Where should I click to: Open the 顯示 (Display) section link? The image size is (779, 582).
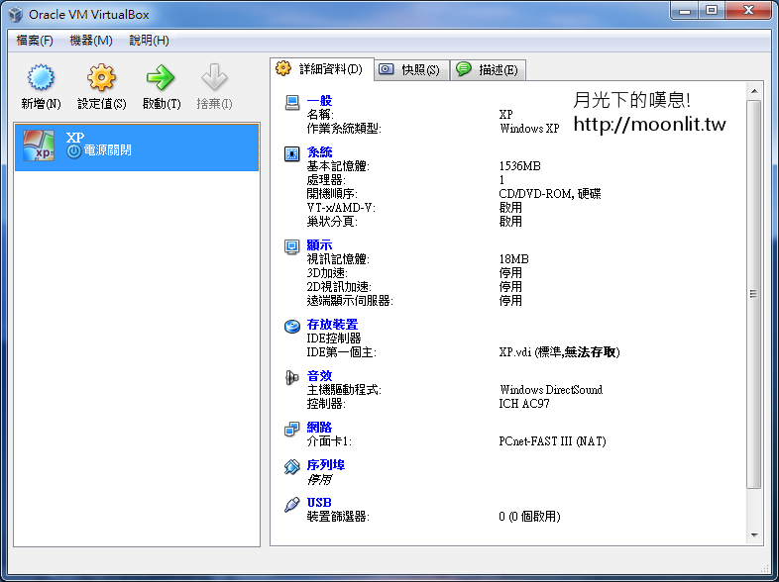click(x=319, y=245)
